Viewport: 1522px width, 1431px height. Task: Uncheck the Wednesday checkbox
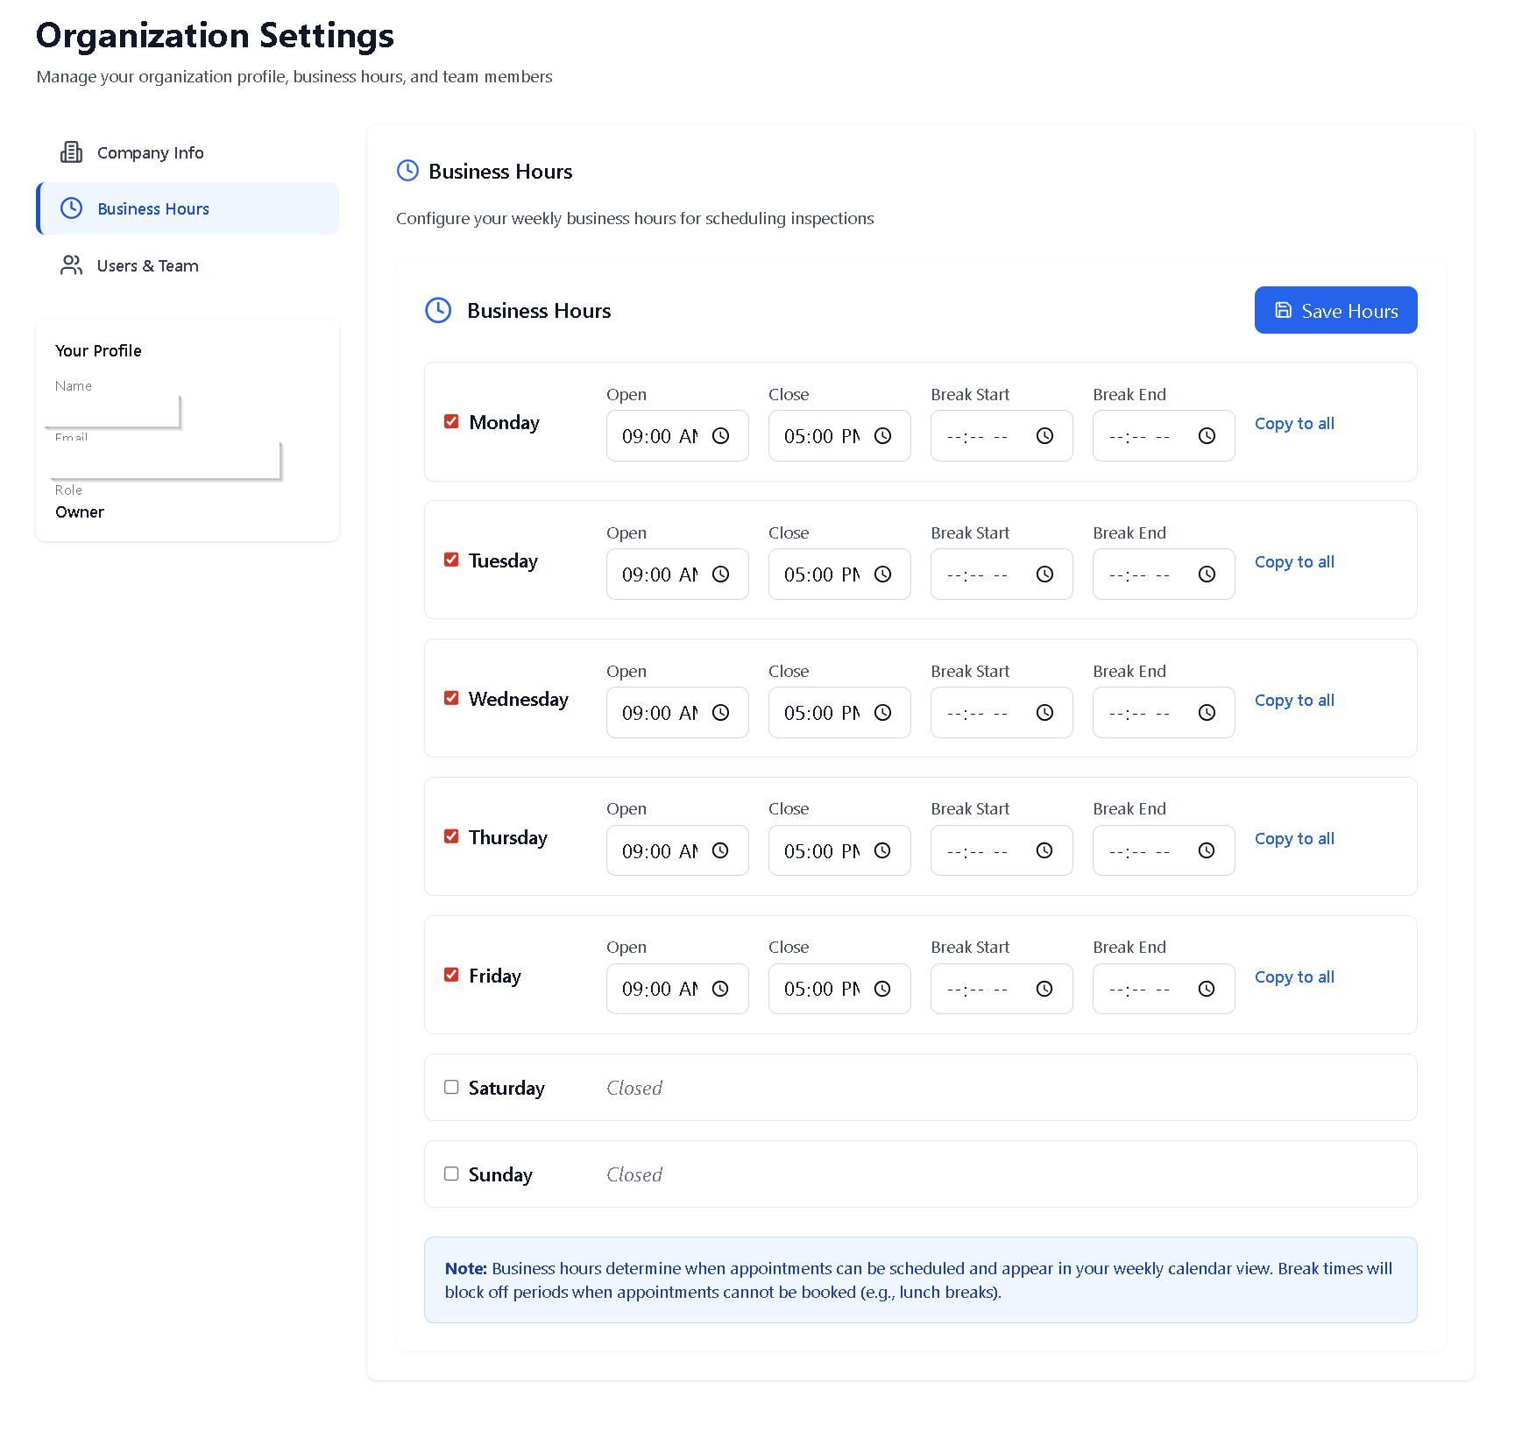[451, 698]
